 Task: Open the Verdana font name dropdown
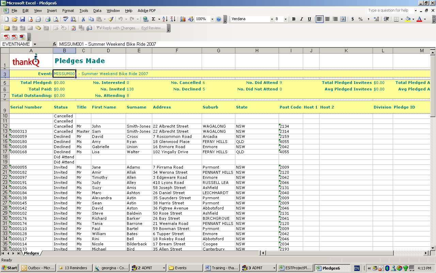pyautogui.click(x=272, y=19)
